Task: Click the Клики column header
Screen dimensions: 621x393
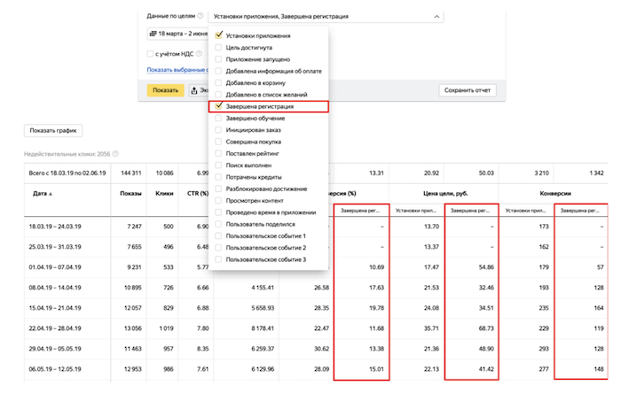Action: point(164,194)
